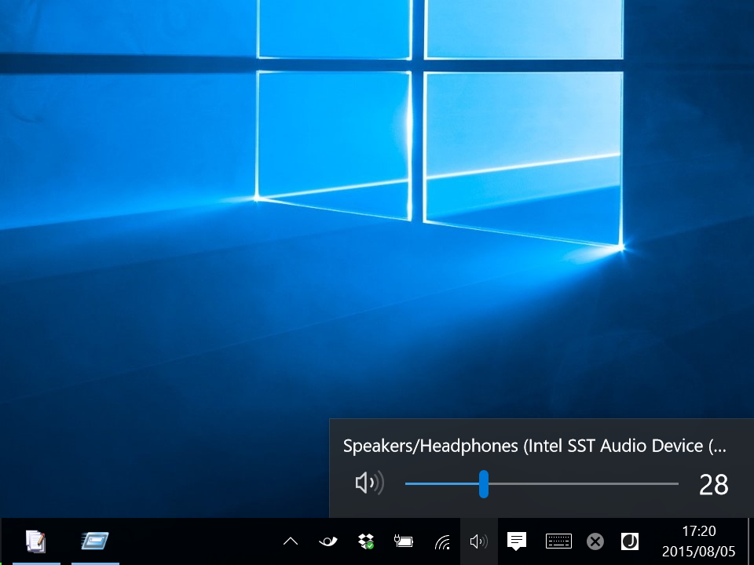Screen dimensions: 754x565
Task: Open the Action Center icon
Action: (516, 541)
